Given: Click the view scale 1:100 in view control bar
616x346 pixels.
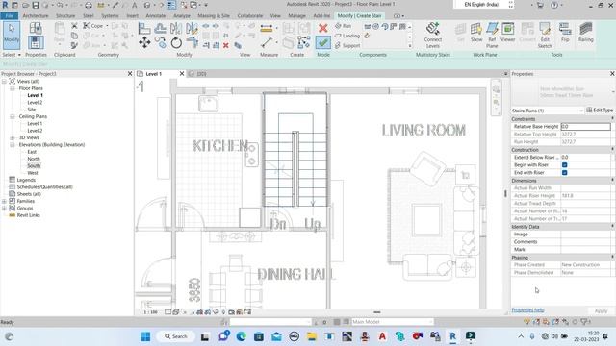Looking at the screenshot, I should (x=150, y=312).
